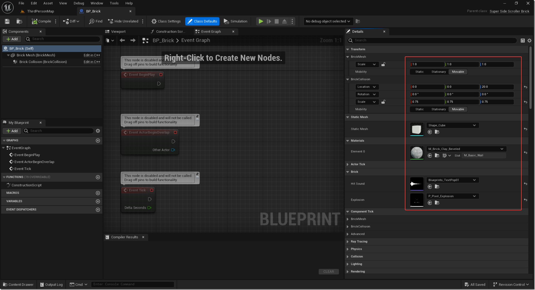The image size is (535, 290).
Task: Set BrickCollision Mobility to Stationary
Action: [439, 109]
